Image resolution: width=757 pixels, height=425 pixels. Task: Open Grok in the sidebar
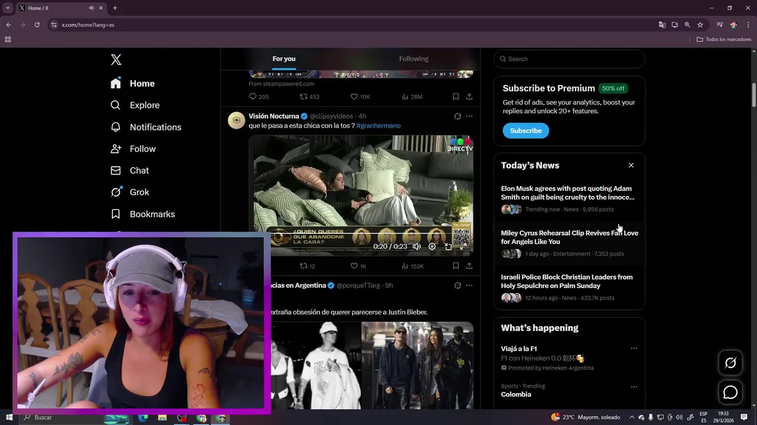pyautogui.click(x=130, y=192)
